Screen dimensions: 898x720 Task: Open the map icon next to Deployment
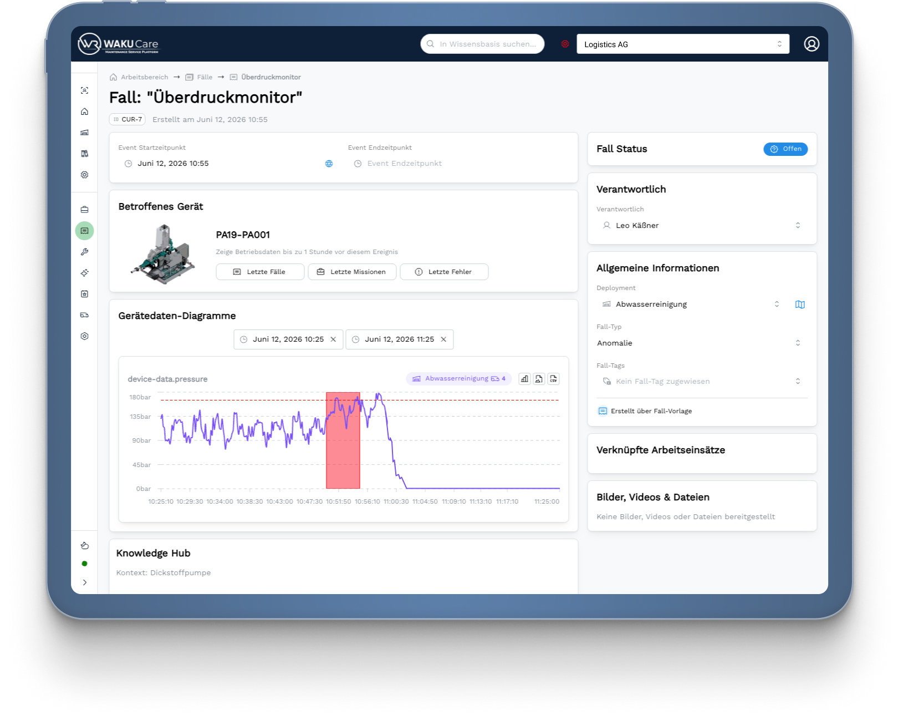[800, 305]
